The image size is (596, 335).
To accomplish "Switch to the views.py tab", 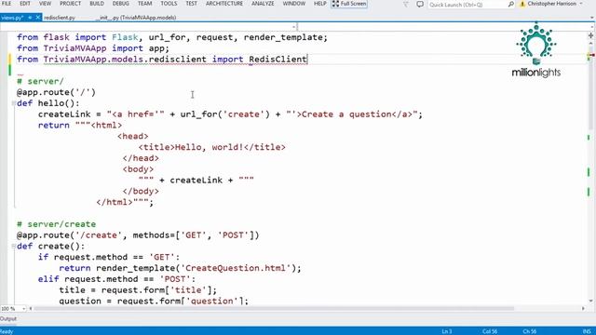I will click(12, 18).
